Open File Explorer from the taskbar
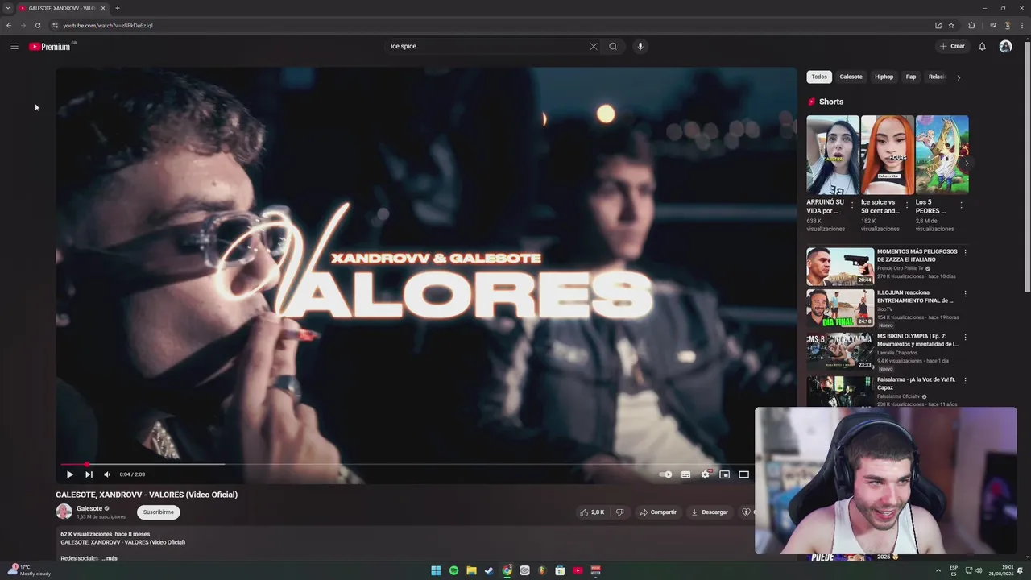This screenshot has width=1031, height=580. coord(471,570)
